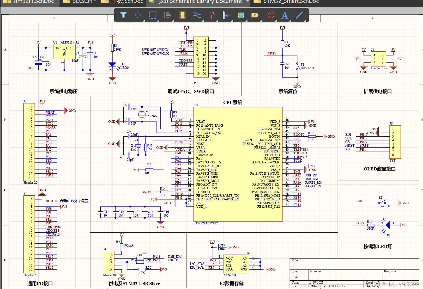Screen dimensions: 423x289
Task: Click the D1 port placement icon
Action: (x=255, y=15)
